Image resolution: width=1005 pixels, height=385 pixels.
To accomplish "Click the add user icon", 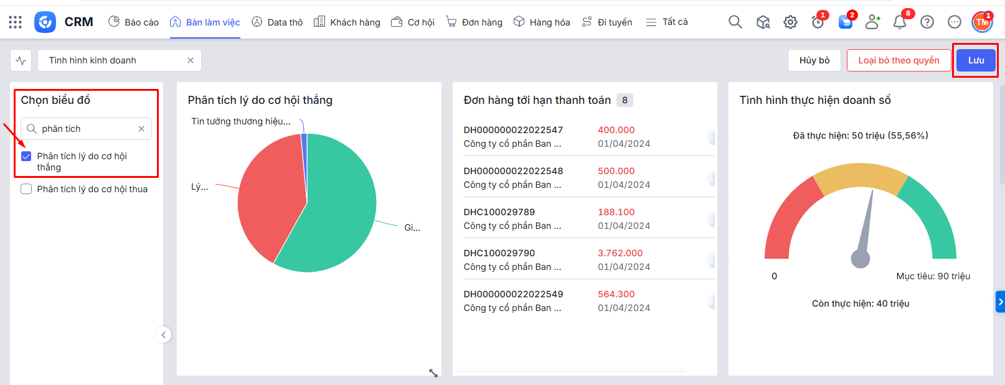I will coord(872,22).
